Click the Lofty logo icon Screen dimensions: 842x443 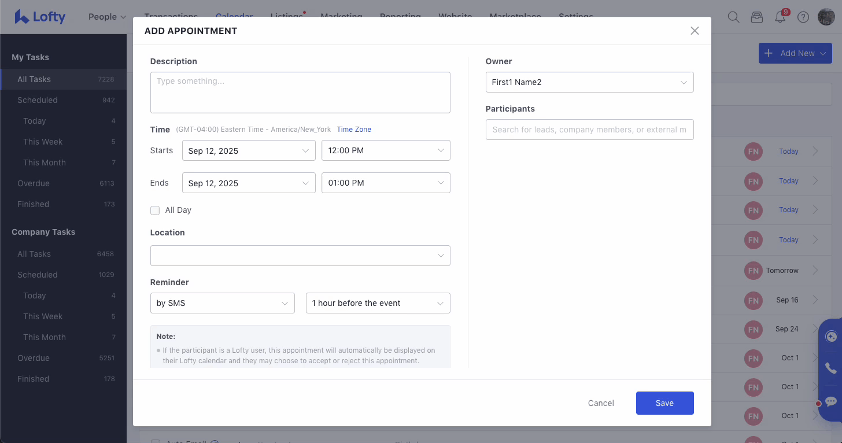pos(22,17)
